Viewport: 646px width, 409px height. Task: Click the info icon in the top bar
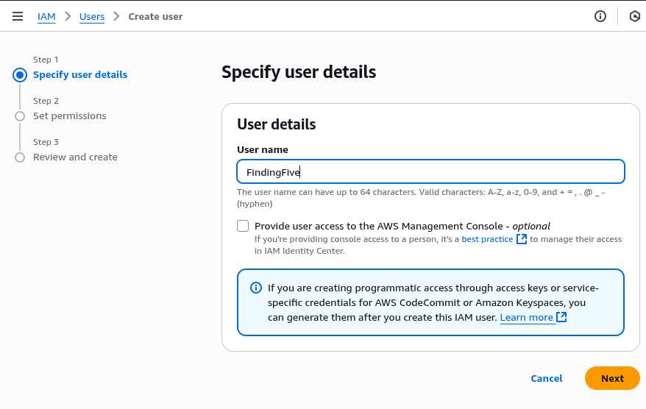[600, 16]
